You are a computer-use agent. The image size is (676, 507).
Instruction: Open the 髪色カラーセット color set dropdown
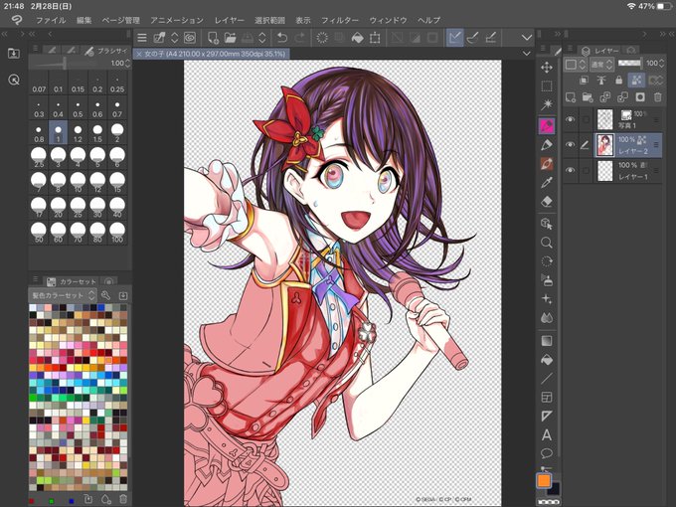(x=63, y=295)
